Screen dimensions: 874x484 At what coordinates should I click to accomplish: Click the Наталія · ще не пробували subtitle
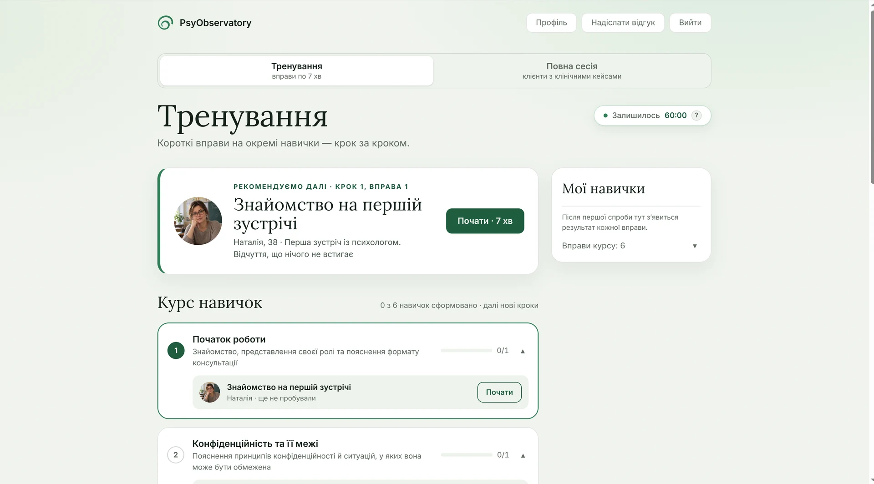tap(271, 398)
